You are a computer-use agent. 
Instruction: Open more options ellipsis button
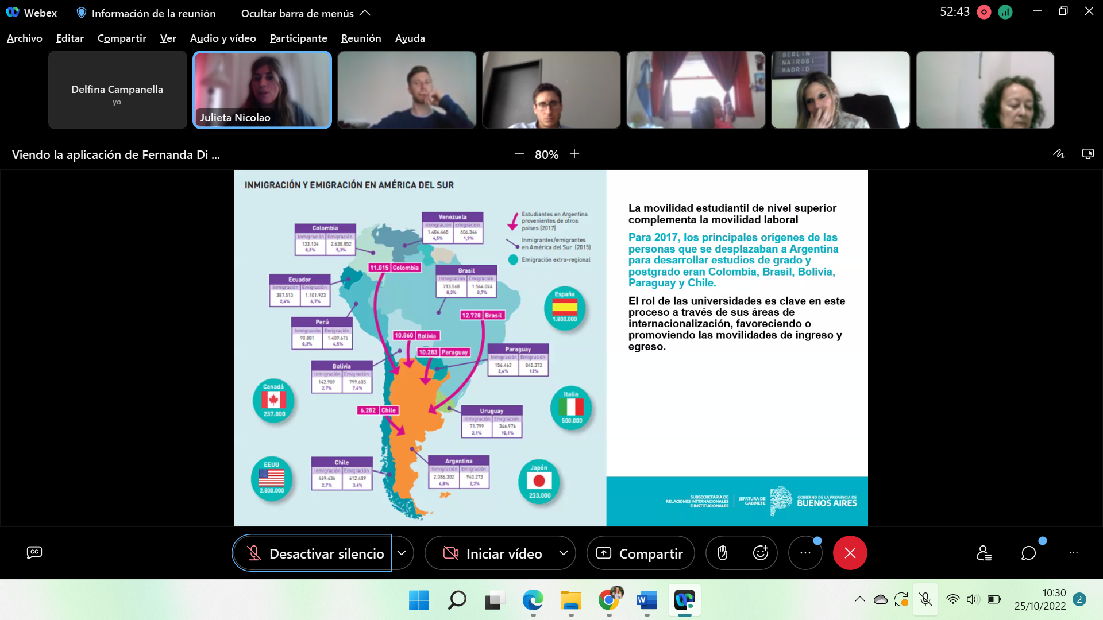coord(805,553)
